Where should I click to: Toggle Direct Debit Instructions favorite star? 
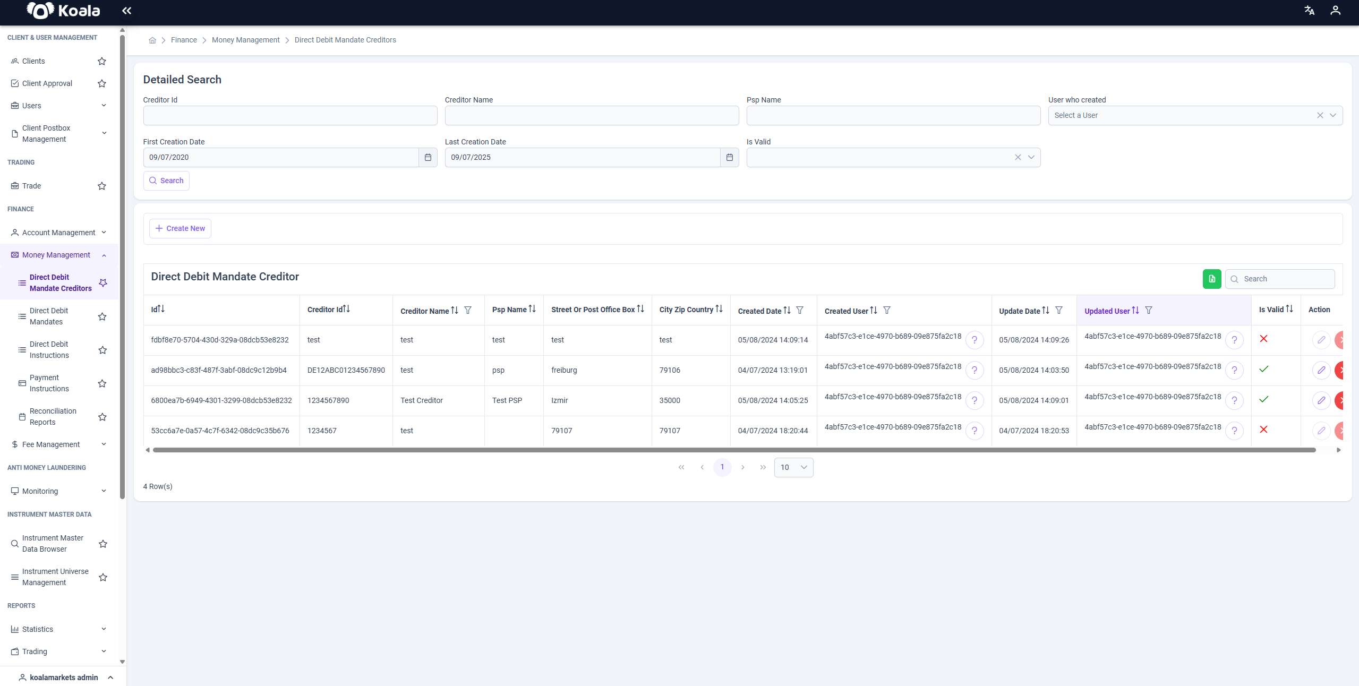pos(103,350)
